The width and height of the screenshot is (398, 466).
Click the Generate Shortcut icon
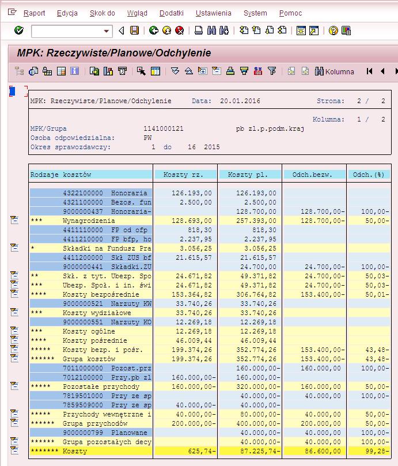[x=314, y=31]
